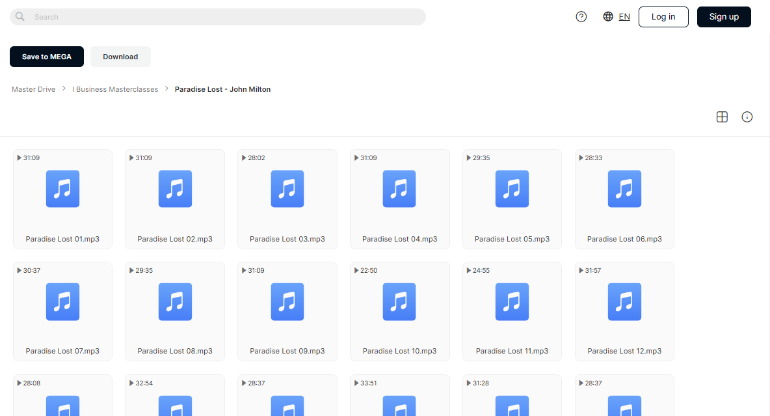Click the 28:33 duration on Paradise Lost 06.mp3
This screenshot has width=770, height=416.
click(594, 158)
